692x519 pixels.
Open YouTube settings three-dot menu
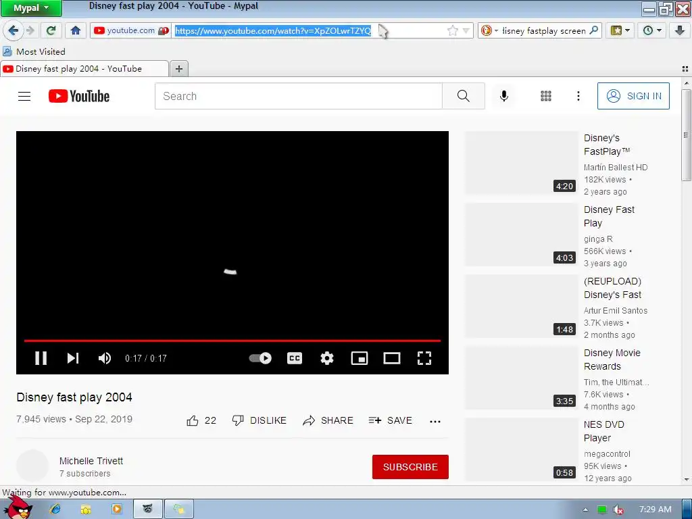pyautogui.click(x=578, y=96)
